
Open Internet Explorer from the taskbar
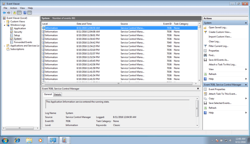pyautogui.click(x=17, y=140)
